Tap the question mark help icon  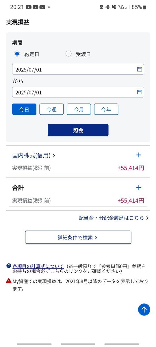9,266
